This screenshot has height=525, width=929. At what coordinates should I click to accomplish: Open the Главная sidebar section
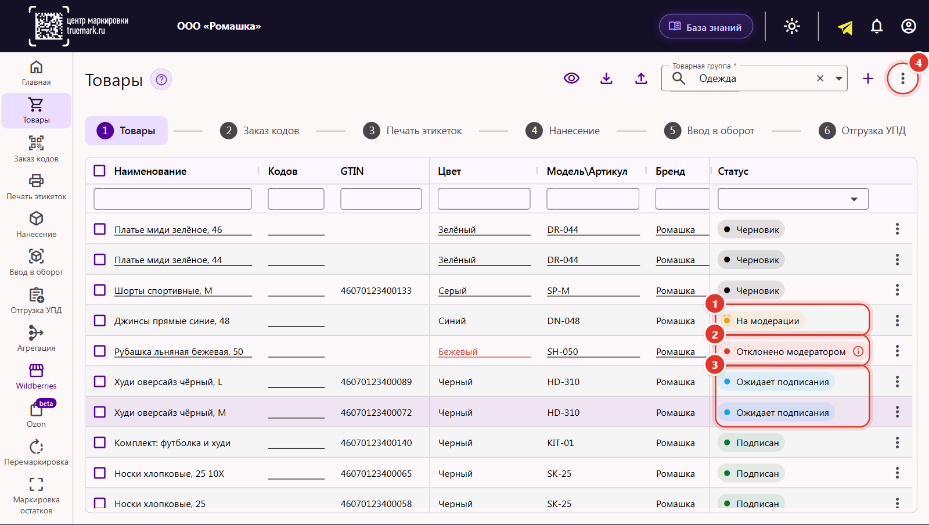(x=36, y=73)
